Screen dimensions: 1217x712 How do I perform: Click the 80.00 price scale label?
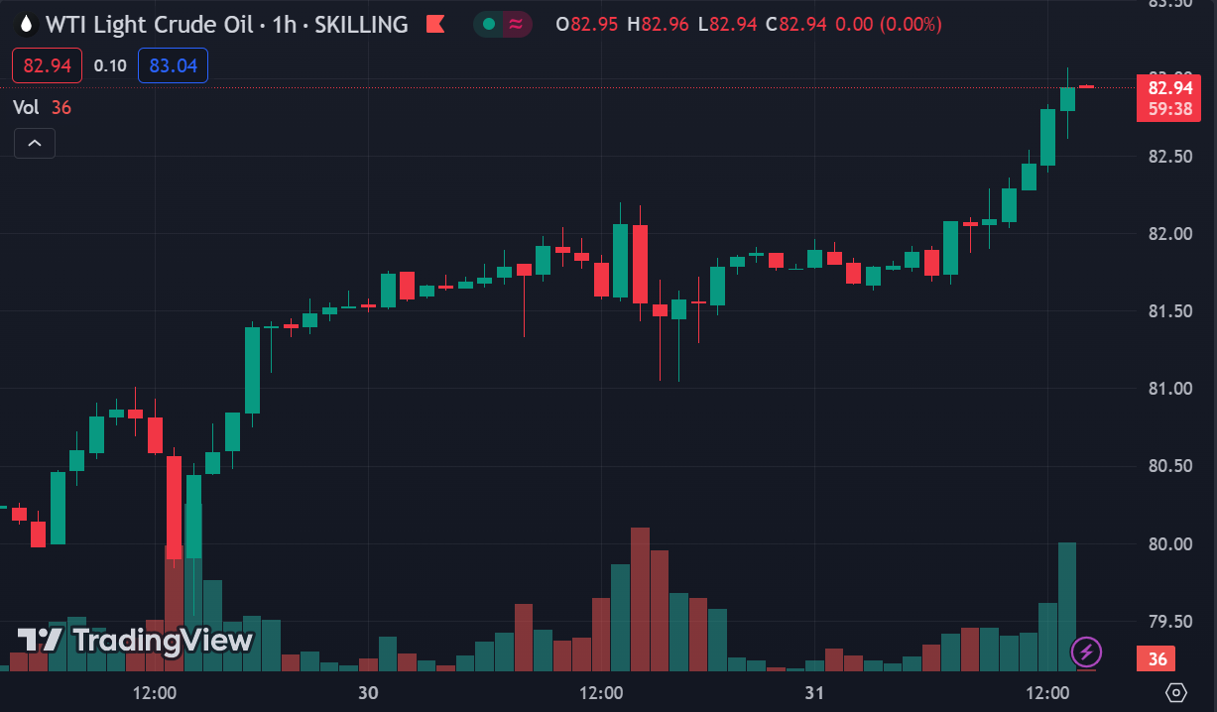[x=1169, y=544]
